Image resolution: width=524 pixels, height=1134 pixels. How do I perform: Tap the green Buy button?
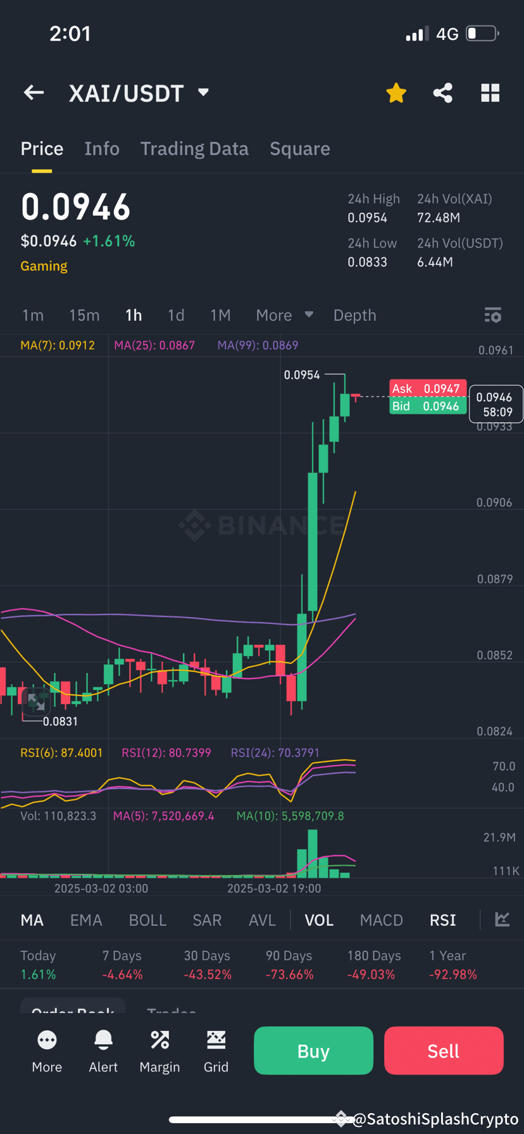pos(313,1050)
